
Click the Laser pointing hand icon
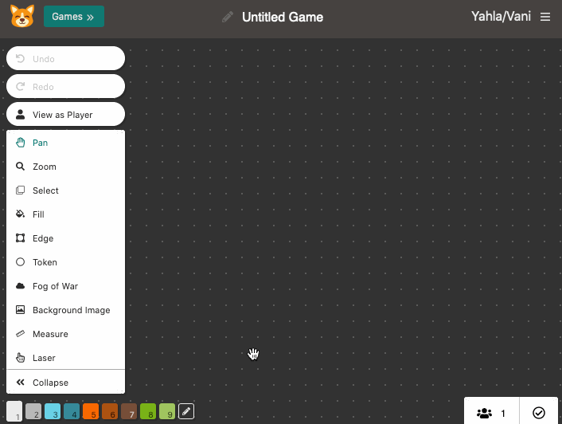pyautogui.click(x=21, y=358)
